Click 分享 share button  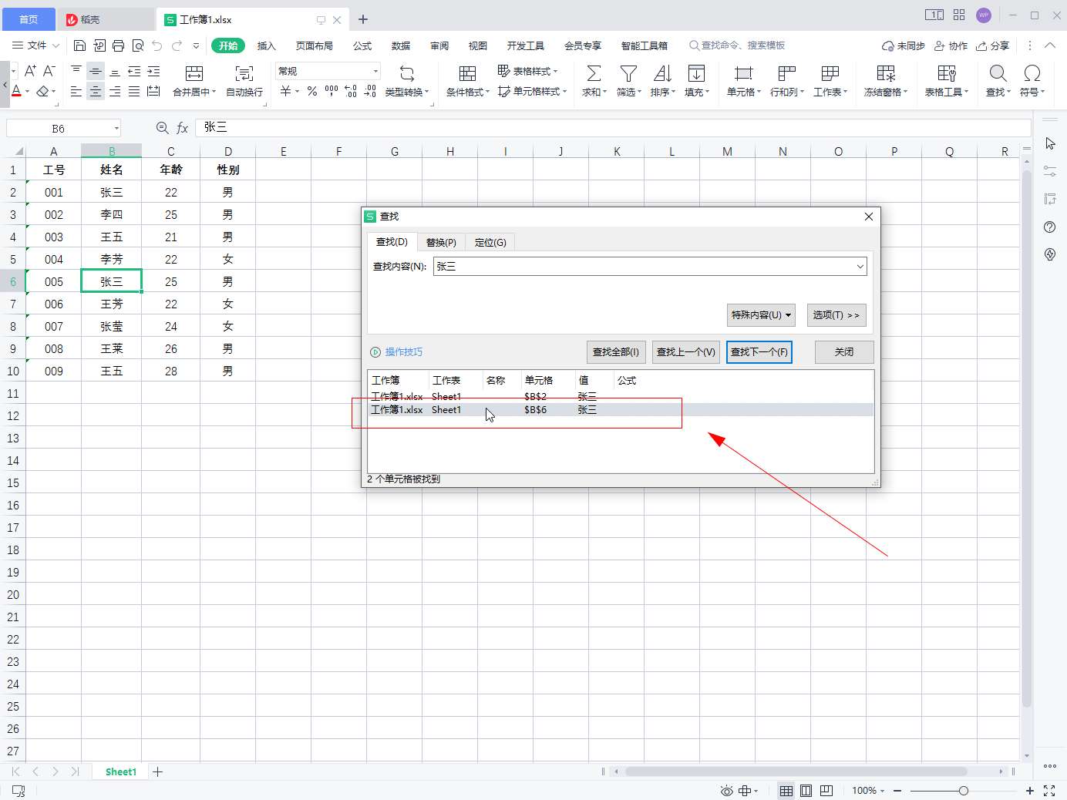coord(992,45)
